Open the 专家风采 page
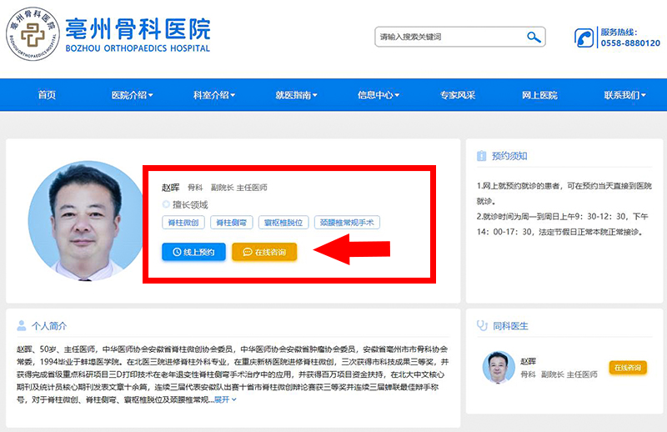Screen dimensions: 667x432 click(x=458, y=95)
